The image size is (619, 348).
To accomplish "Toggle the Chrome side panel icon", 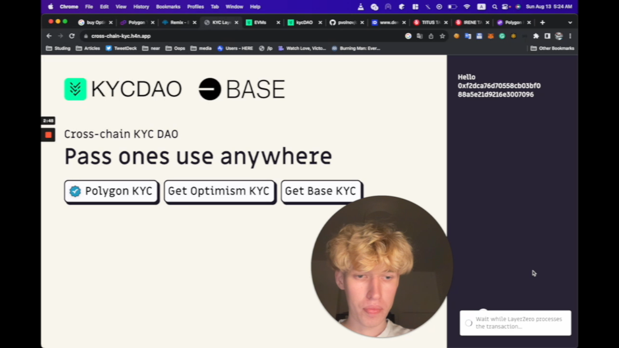I will click(x=547, y=36).
